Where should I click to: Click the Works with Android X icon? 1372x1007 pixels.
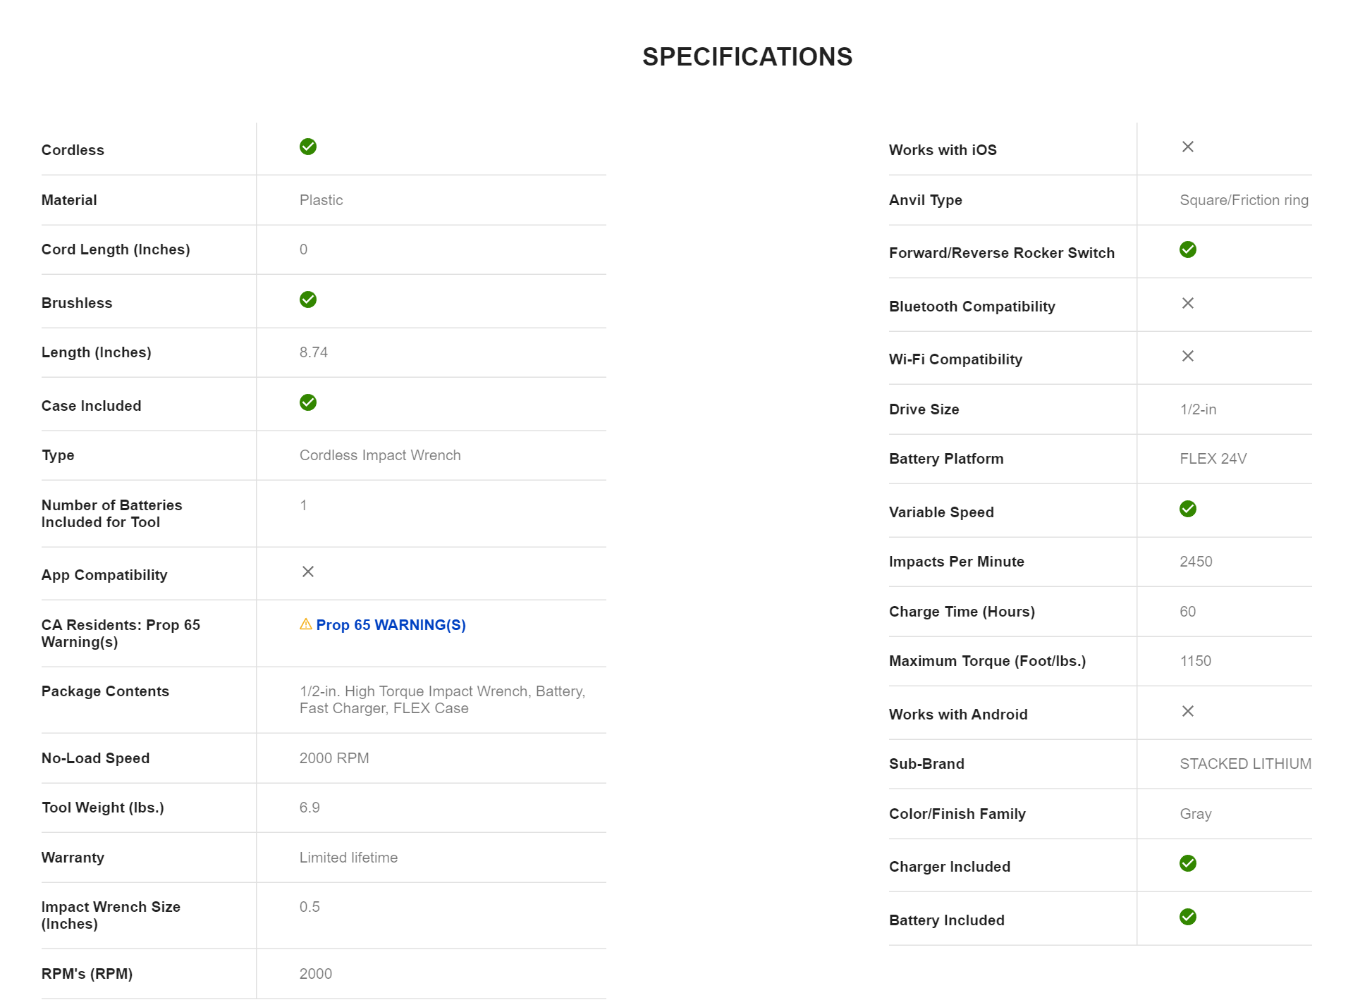pyautogui.click(x=1188, y=711)
